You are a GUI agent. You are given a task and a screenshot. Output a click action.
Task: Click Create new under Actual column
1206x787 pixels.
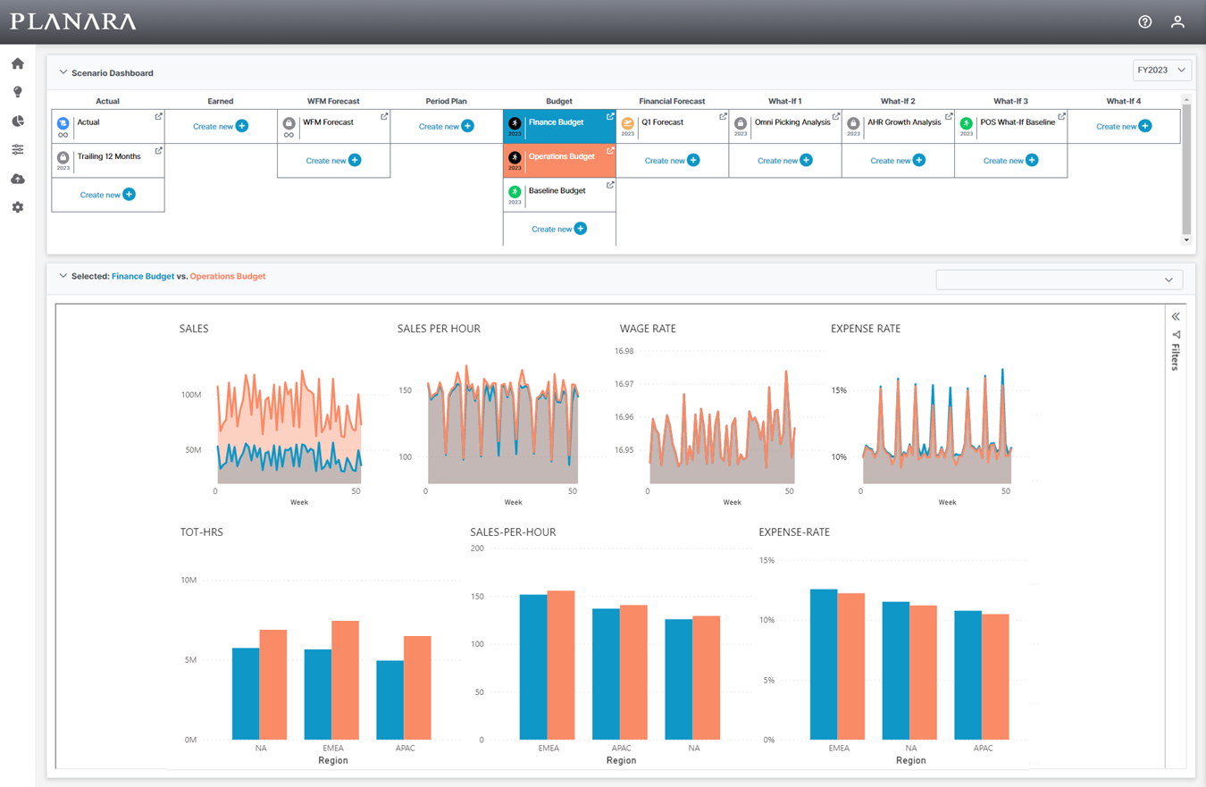click(108, 195)
